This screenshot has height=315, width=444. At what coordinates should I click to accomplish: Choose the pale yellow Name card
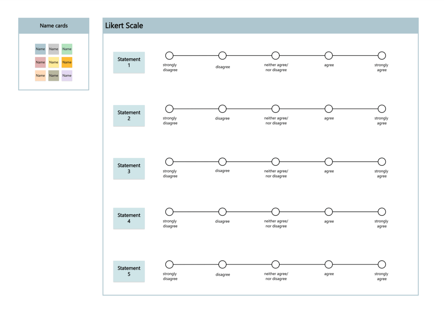click(x=54, y=62)
